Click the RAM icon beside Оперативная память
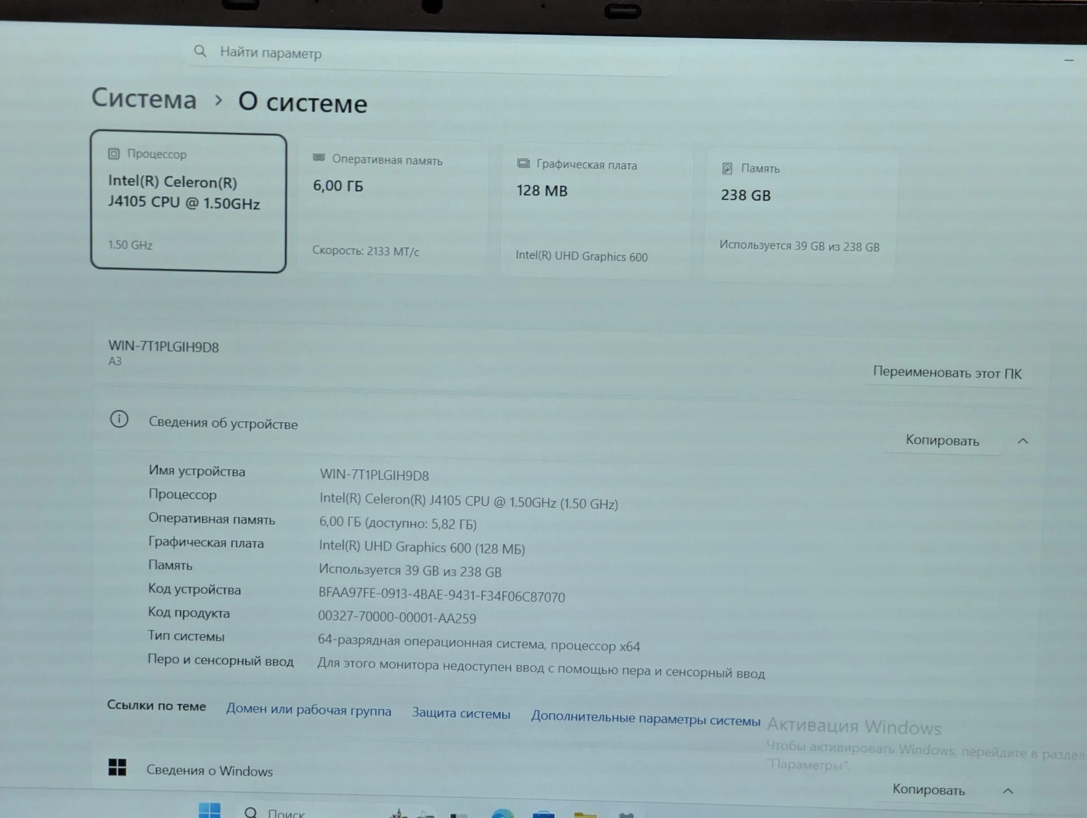Image resolution: width=1087 pixels, height=818 pixels. tap(319, 158)
